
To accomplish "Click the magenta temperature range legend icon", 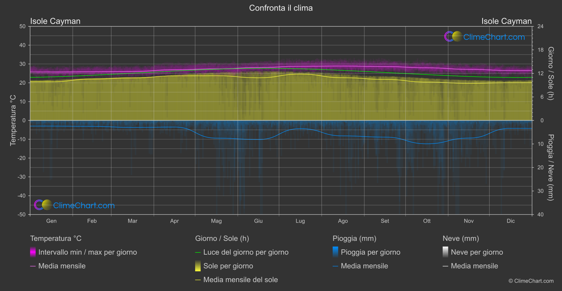I will click(x=33, y=252).
